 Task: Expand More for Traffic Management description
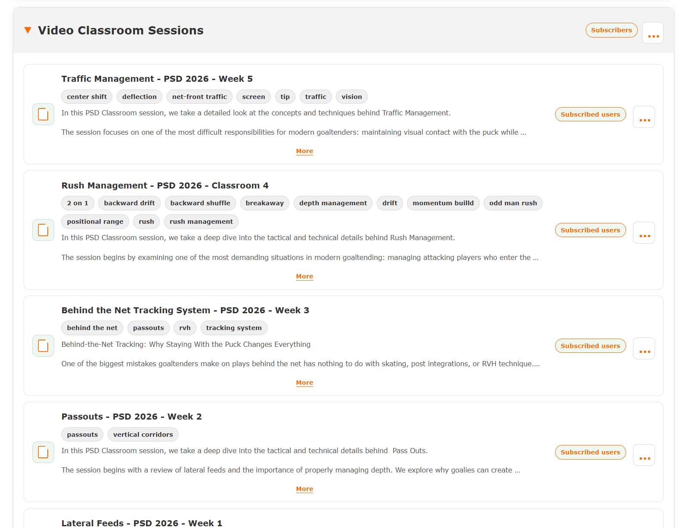[304, 151]
